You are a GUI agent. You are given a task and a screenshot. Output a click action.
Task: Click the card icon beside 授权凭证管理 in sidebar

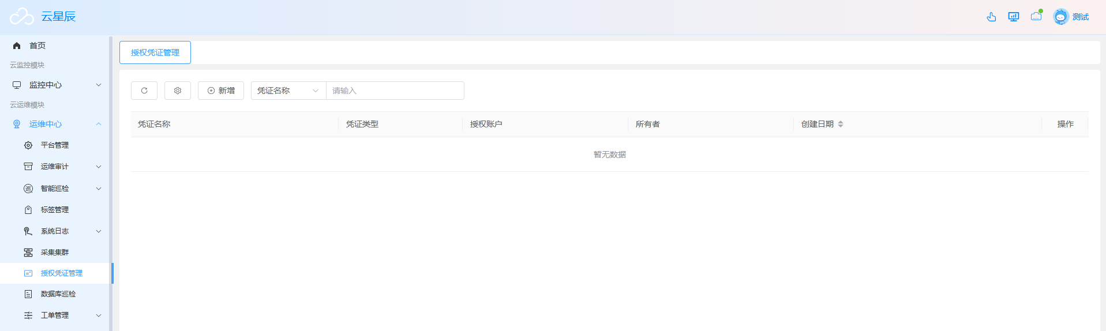[x=28, y=273]
